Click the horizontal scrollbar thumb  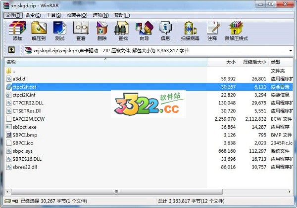pyautogui.click(x=117, y=192)
